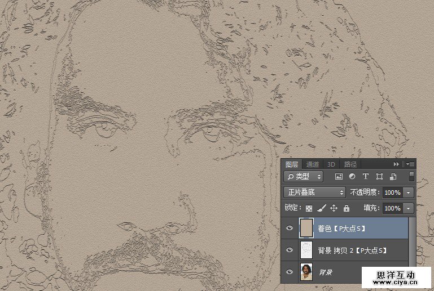Click the type layer filter icon

tap(365, 177)
